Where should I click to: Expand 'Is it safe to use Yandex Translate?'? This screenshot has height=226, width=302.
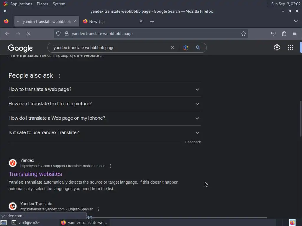[x=105, y=133]
